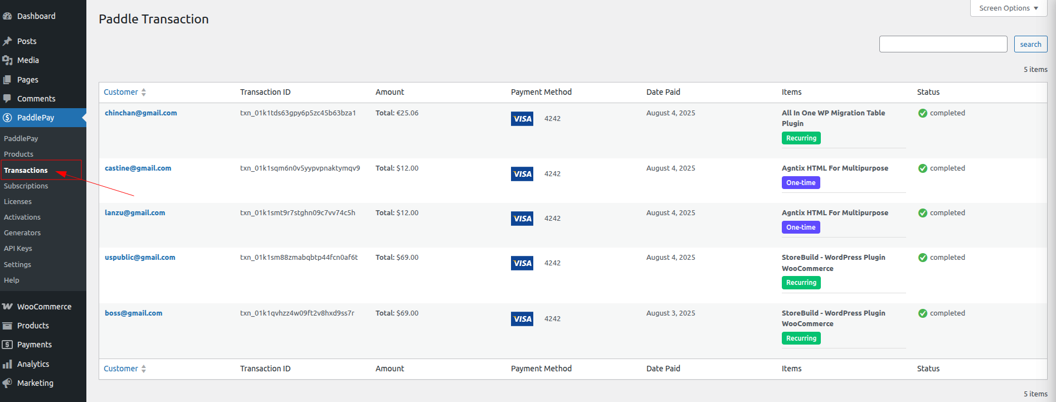This screenshot has width=1056, height=402.
Task: Click footer Customer column sort arrows
Action: pos(144,369)
